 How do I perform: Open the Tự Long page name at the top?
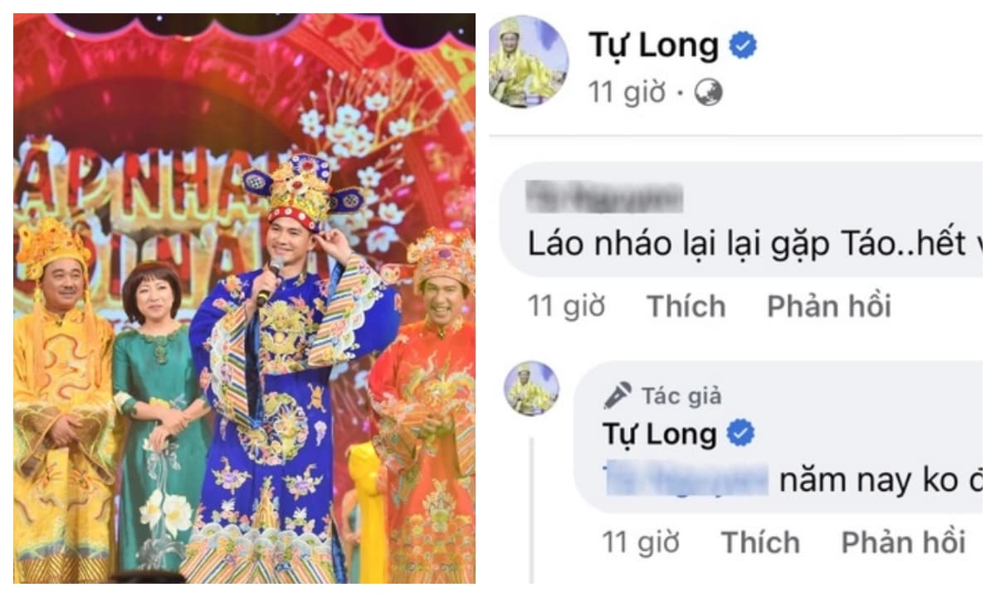pos(653,46)
